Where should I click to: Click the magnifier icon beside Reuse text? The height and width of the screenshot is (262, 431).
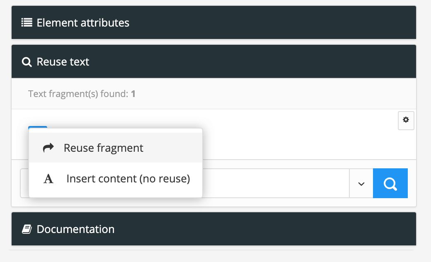point(27,61)
